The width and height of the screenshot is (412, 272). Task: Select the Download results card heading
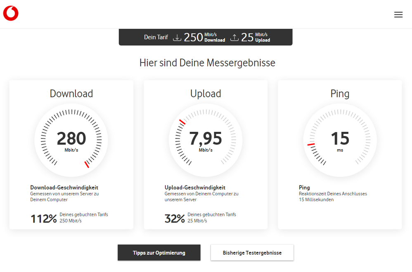[71, 94]
